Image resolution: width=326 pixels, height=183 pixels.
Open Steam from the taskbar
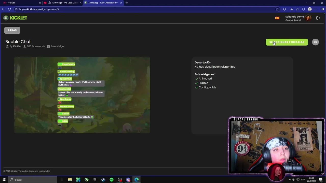point(103,180)
